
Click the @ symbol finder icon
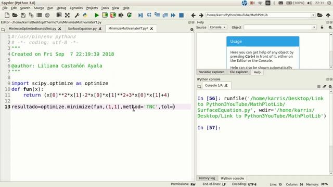coord(47,15)
